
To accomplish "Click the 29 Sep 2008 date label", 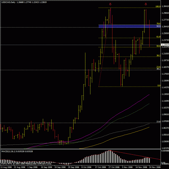I will click(x=74, y=167).
